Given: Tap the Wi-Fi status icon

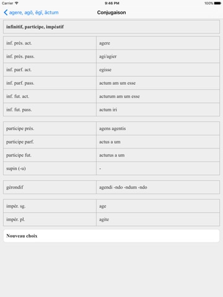Looking at the screenshot, I should (x=17, y=3).
